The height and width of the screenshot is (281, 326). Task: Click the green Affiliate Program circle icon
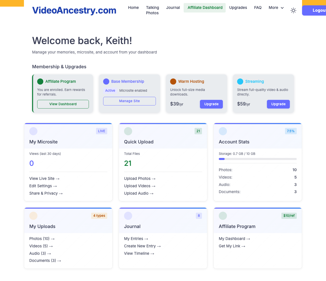click(x=40, y=82)
